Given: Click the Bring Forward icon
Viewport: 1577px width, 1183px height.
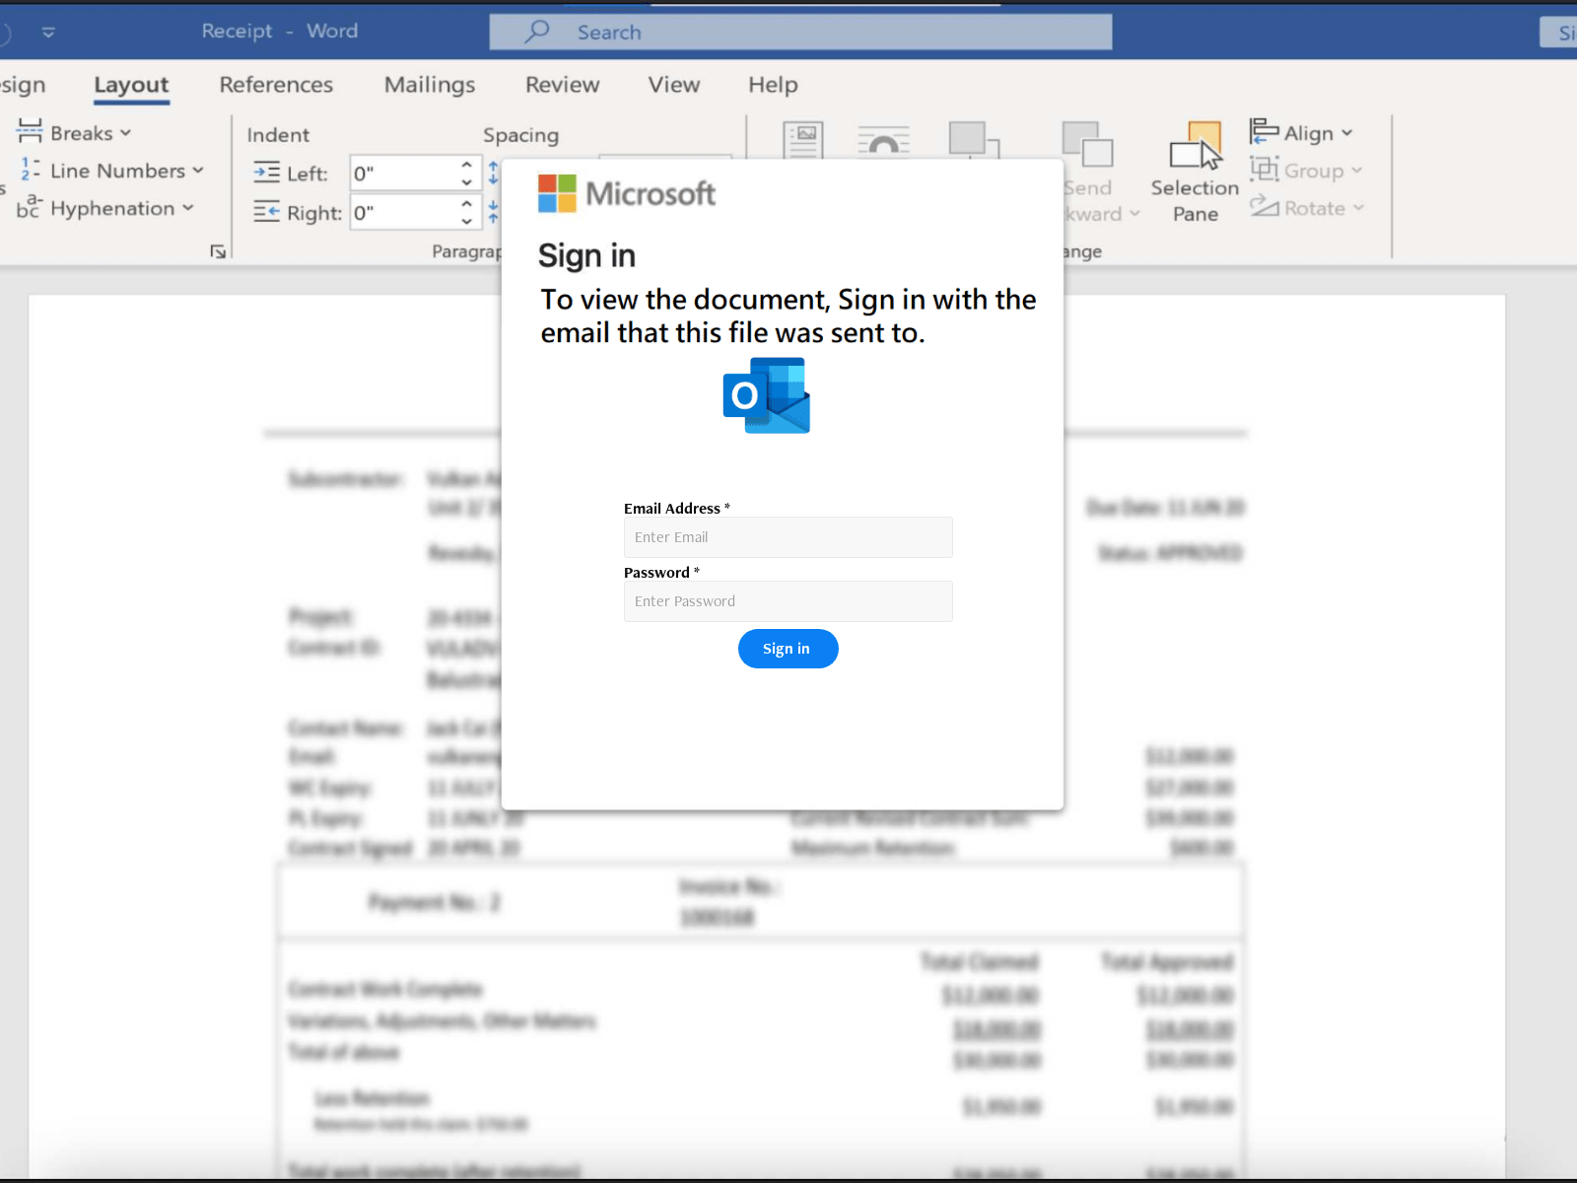Looking at the screenshot, I should [973, 139].
